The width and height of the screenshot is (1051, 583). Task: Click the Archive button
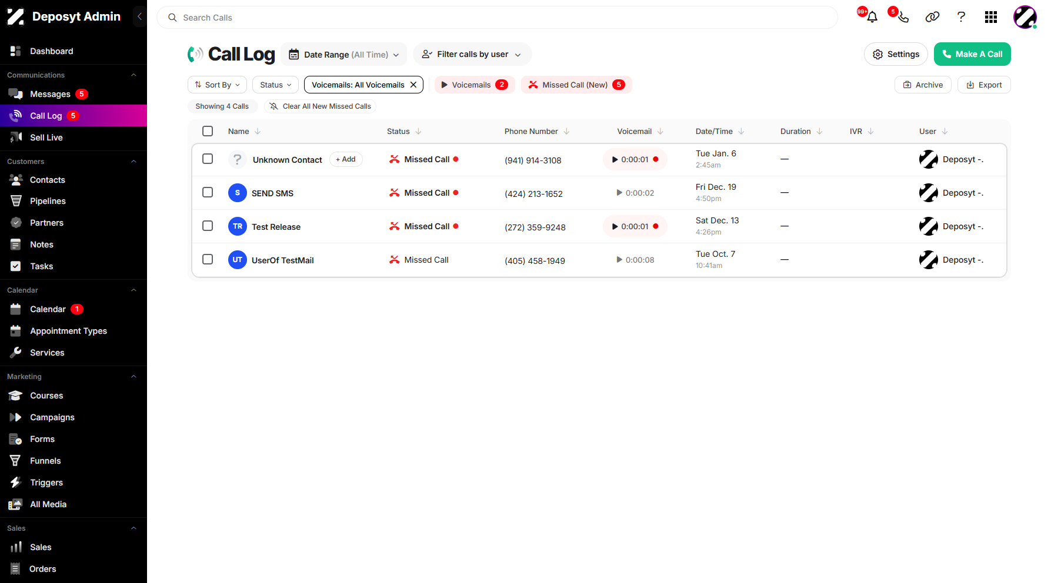pyautogui.click(x=923, y=85)
